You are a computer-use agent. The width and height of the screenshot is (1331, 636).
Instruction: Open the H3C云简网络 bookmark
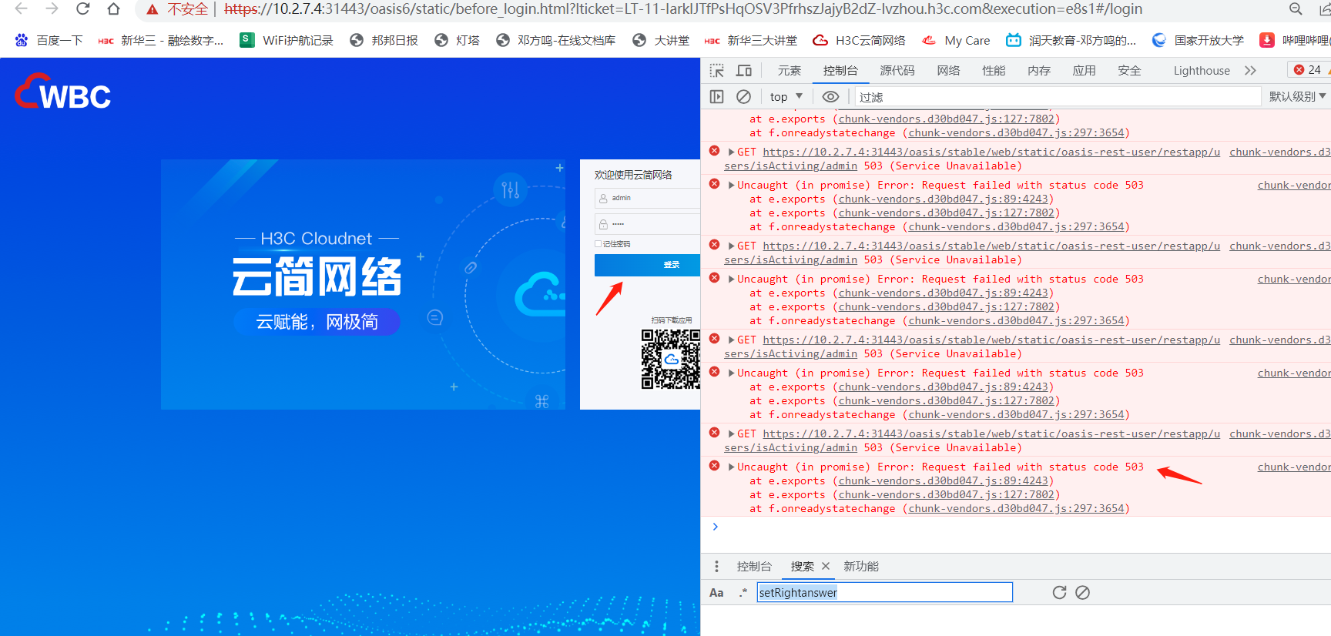coord(860,40)
